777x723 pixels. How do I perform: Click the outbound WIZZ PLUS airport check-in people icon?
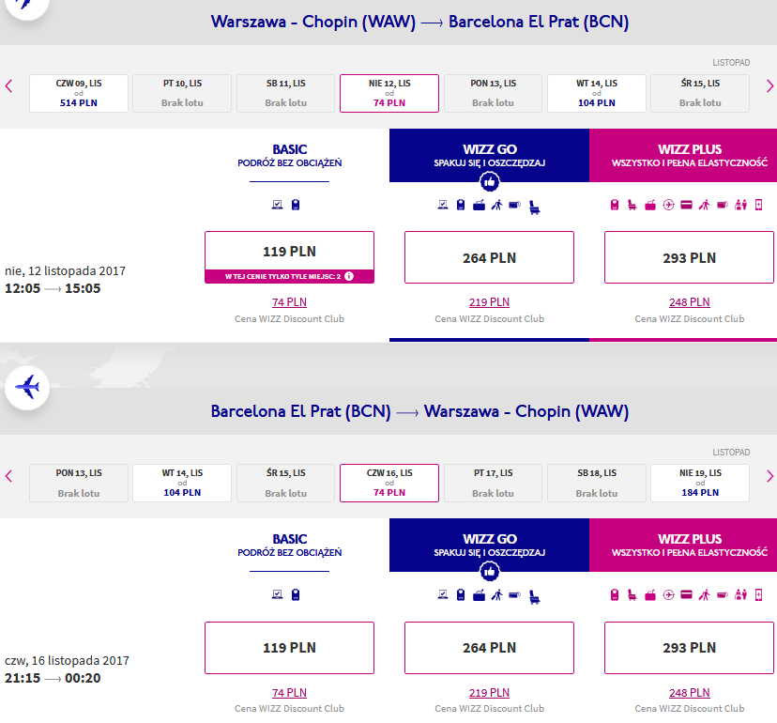tap(740, 205)
